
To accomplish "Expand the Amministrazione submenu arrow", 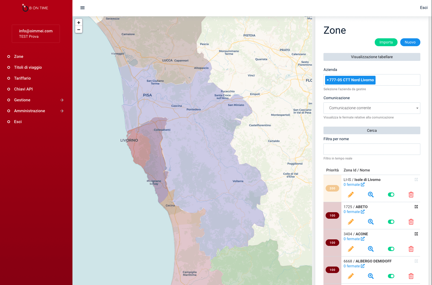I will click(62, 111).
